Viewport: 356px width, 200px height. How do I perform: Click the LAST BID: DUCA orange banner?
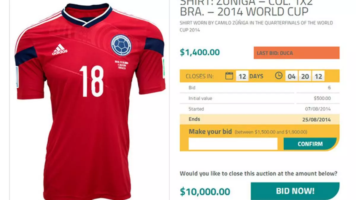[x=297, y=53]
